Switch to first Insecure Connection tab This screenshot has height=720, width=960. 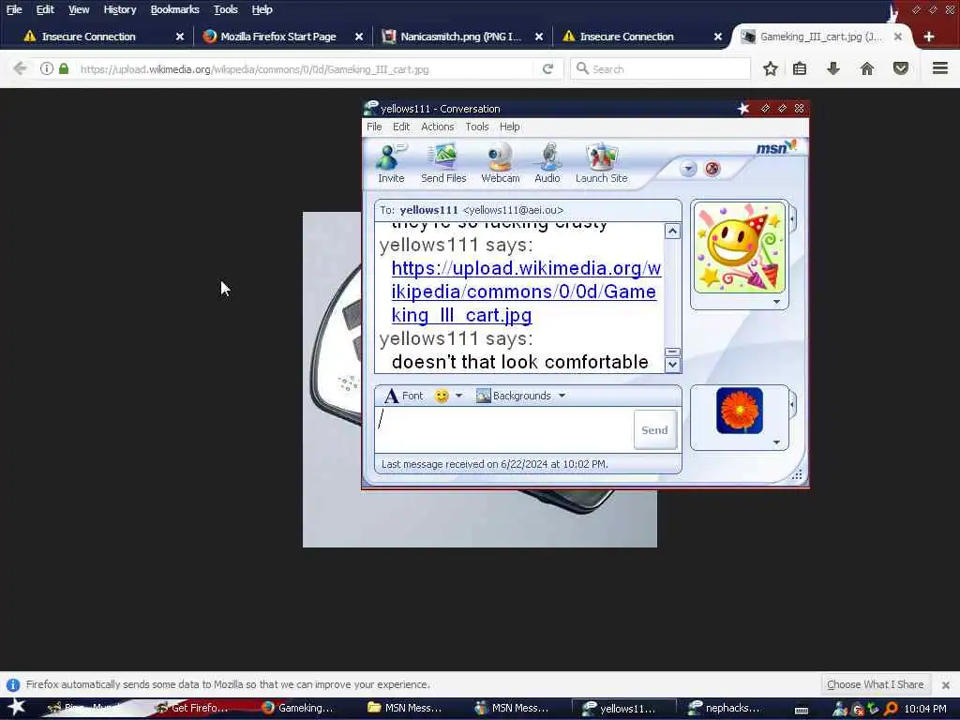(89, 37)
